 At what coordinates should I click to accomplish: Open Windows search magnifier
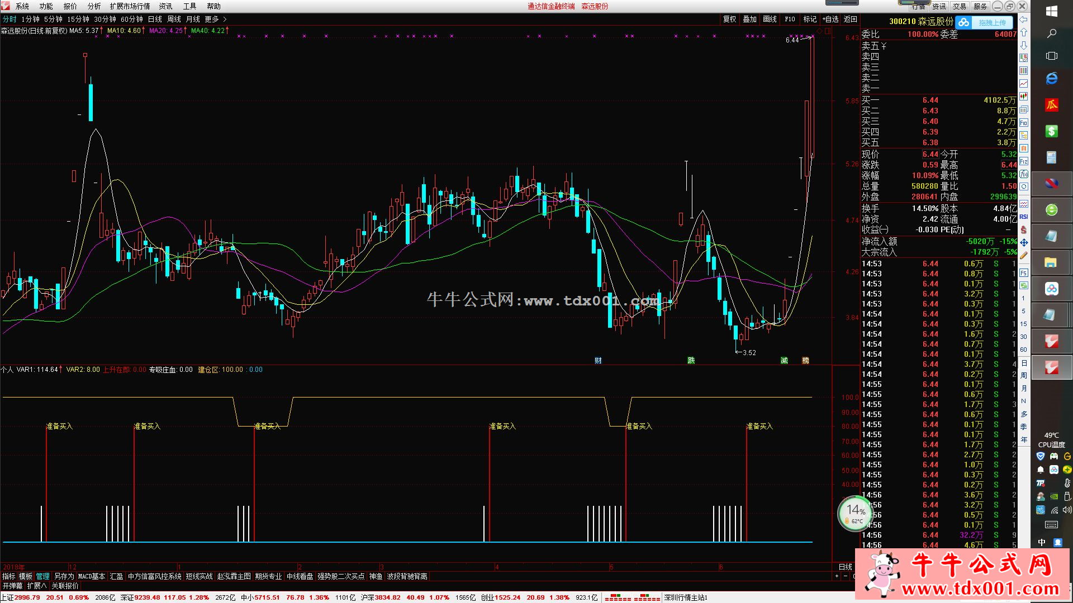pyautogui.click(x=1051, y=33)
